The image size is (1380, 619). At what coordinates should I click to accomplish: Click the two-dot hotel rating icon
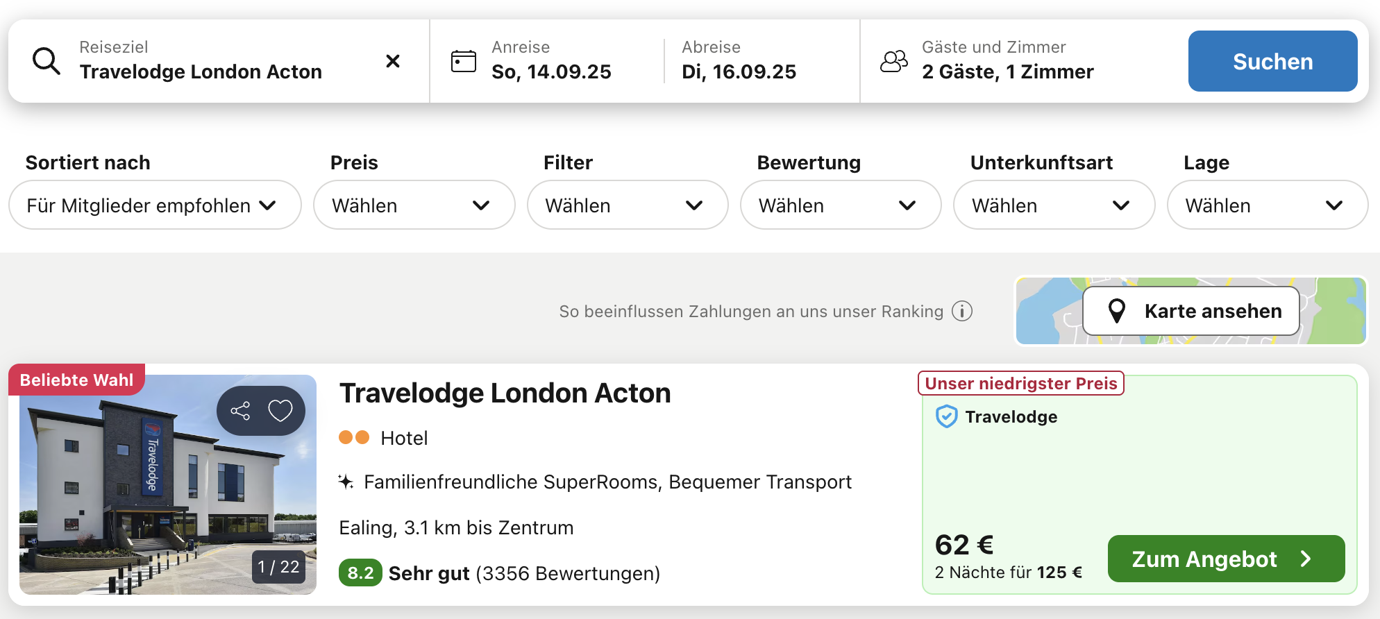coord(354,437)
